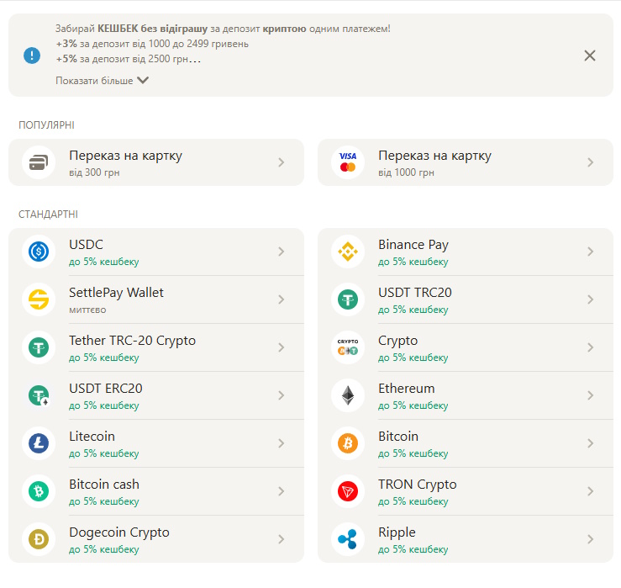Image resolution: width=621 pixels, height=588 pixels.
Task: Expand 'Показати більше' in the banner
Action: click(102, 81)
